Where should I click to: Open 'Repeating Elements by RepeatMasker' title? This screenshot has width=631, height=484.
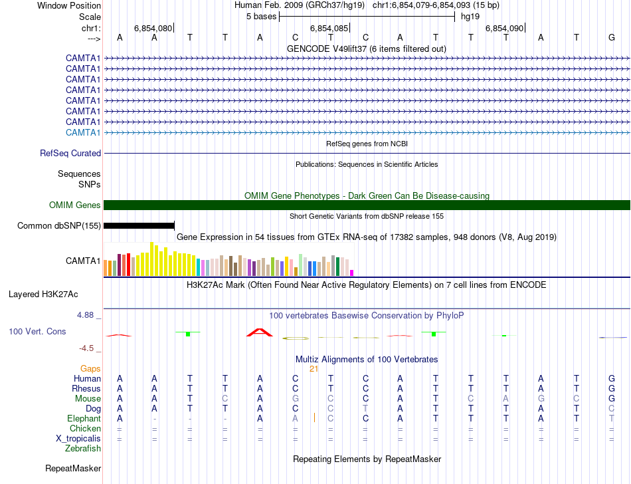tap(367, 459)
